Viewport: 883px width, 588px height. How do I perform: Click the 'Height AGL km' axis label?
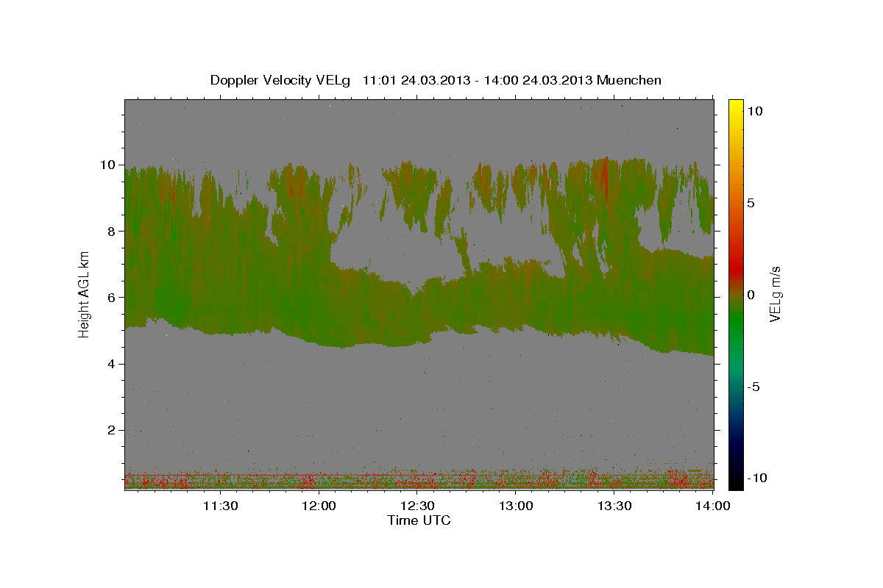[x=84, y=294]
